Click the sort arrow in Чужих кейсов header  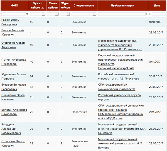point(43,8)
